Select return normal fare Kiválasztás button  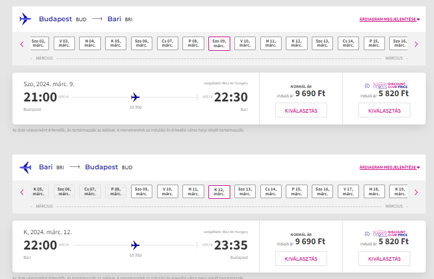coord(301,258)
